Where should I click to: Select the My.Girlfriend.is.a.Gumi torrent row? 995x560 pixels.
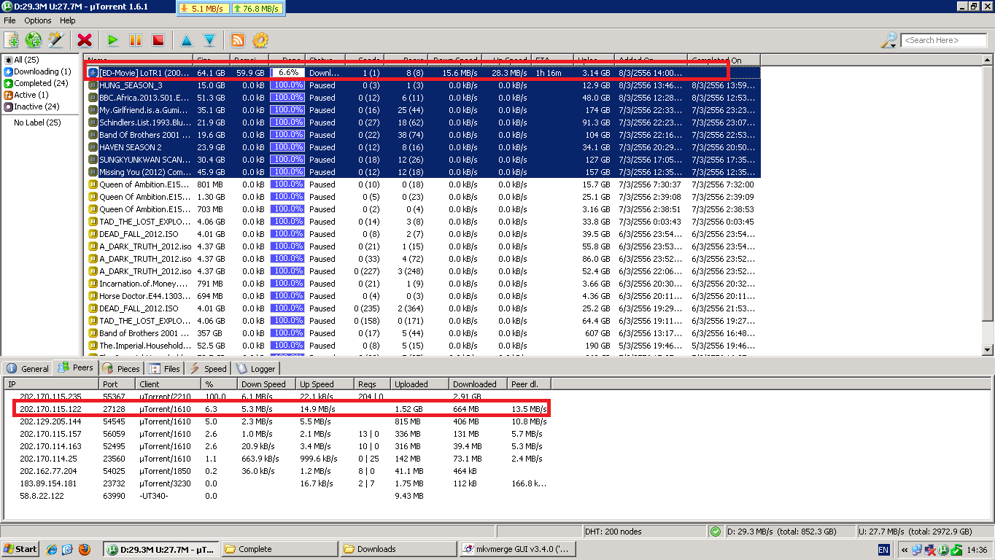(x=422, y=110)
